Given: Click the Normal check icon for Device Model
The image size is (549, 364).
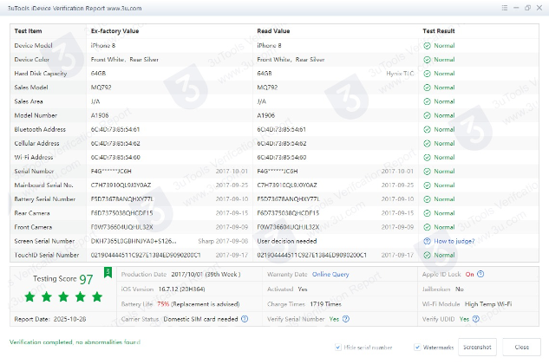Looking at the screenshot, I should click(x=428, y=45).
